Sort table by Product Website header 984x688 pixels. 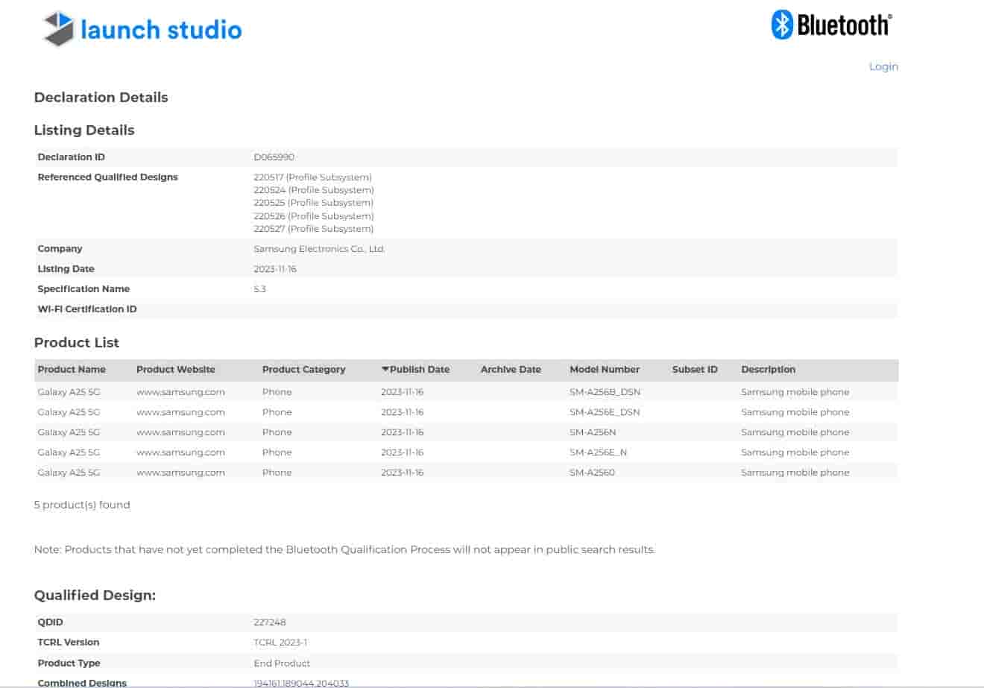(x=175, y=369)
